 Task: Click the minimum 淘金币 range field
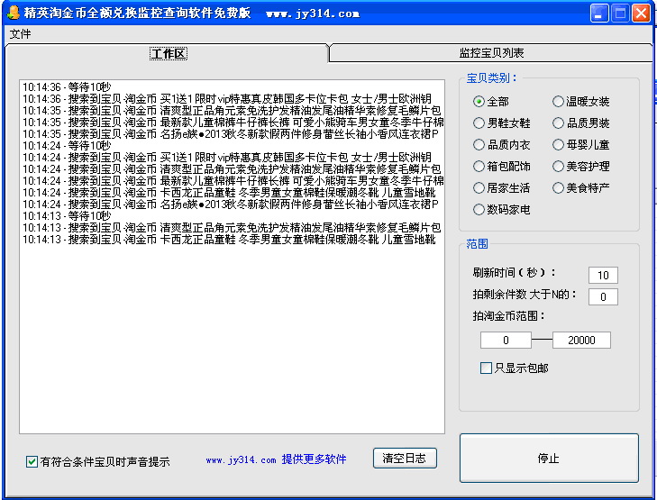click(x=505, y=341)
